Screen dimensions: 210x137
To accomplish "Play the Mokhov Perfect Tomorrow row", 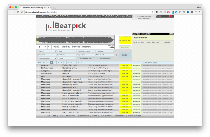I will point(38,65).
